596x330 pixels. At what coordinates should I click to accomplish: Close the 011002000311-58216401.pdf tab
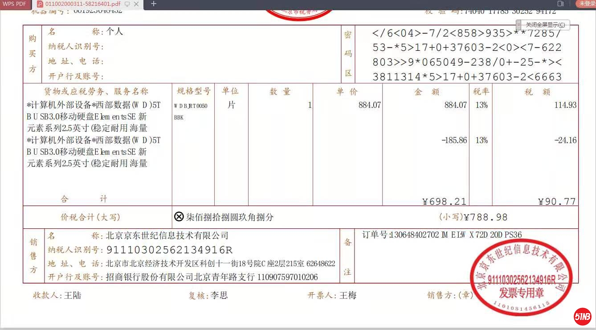pyautogui.click(x=136, y=4)
